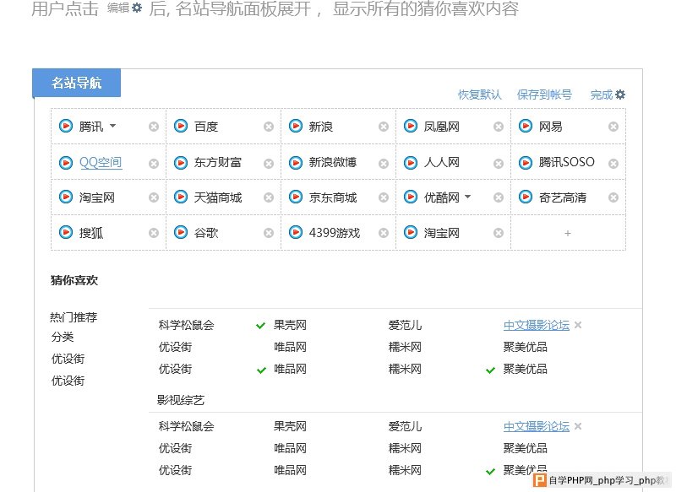Delete the 谷歌 tile using its X

pyautogui.click(x=269, y=233)
